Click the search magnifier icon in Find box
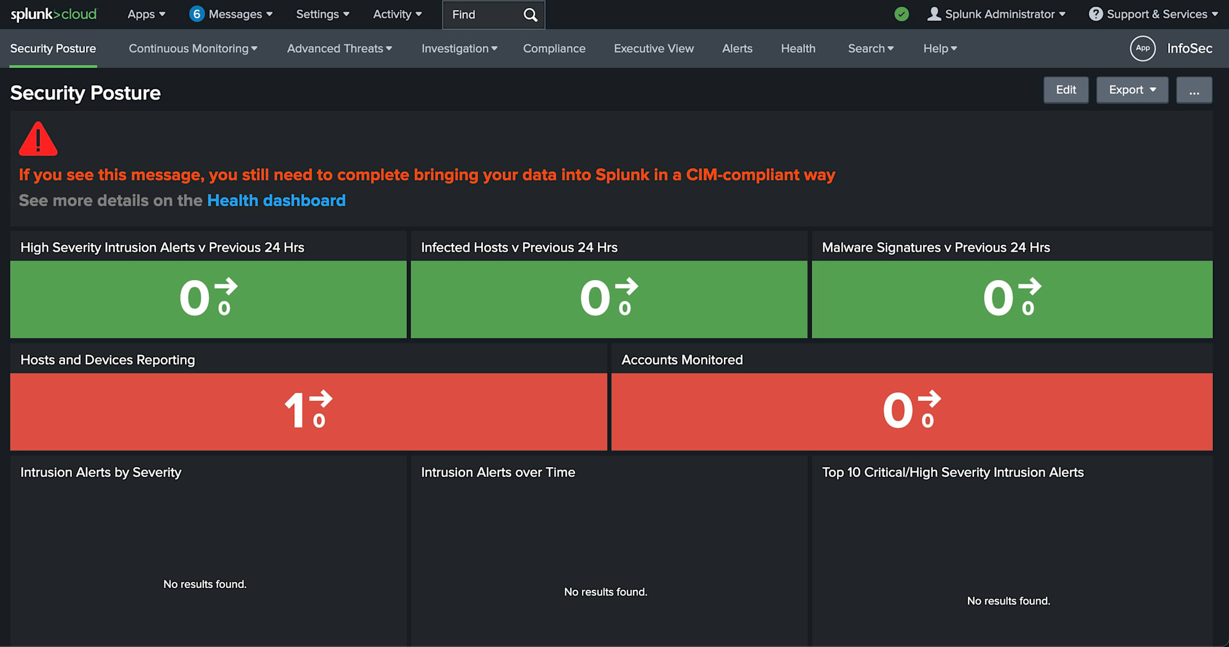 pyautogui.click(x=530, y=15)
